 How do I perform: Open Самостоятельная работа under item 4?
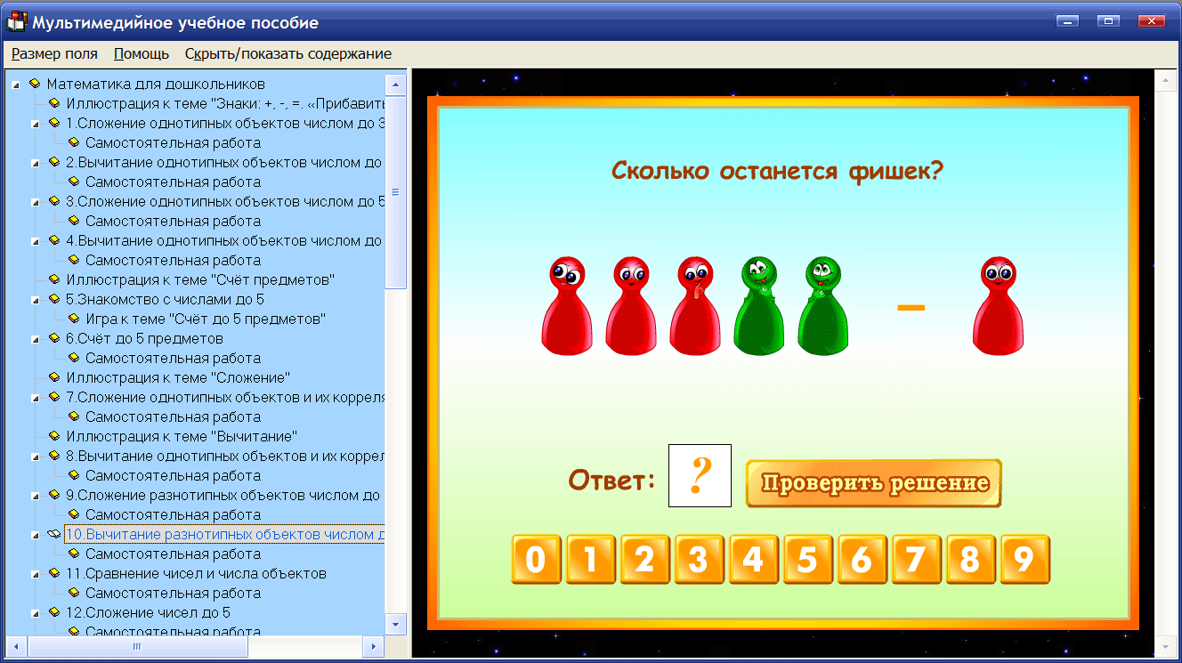(173, 260)
